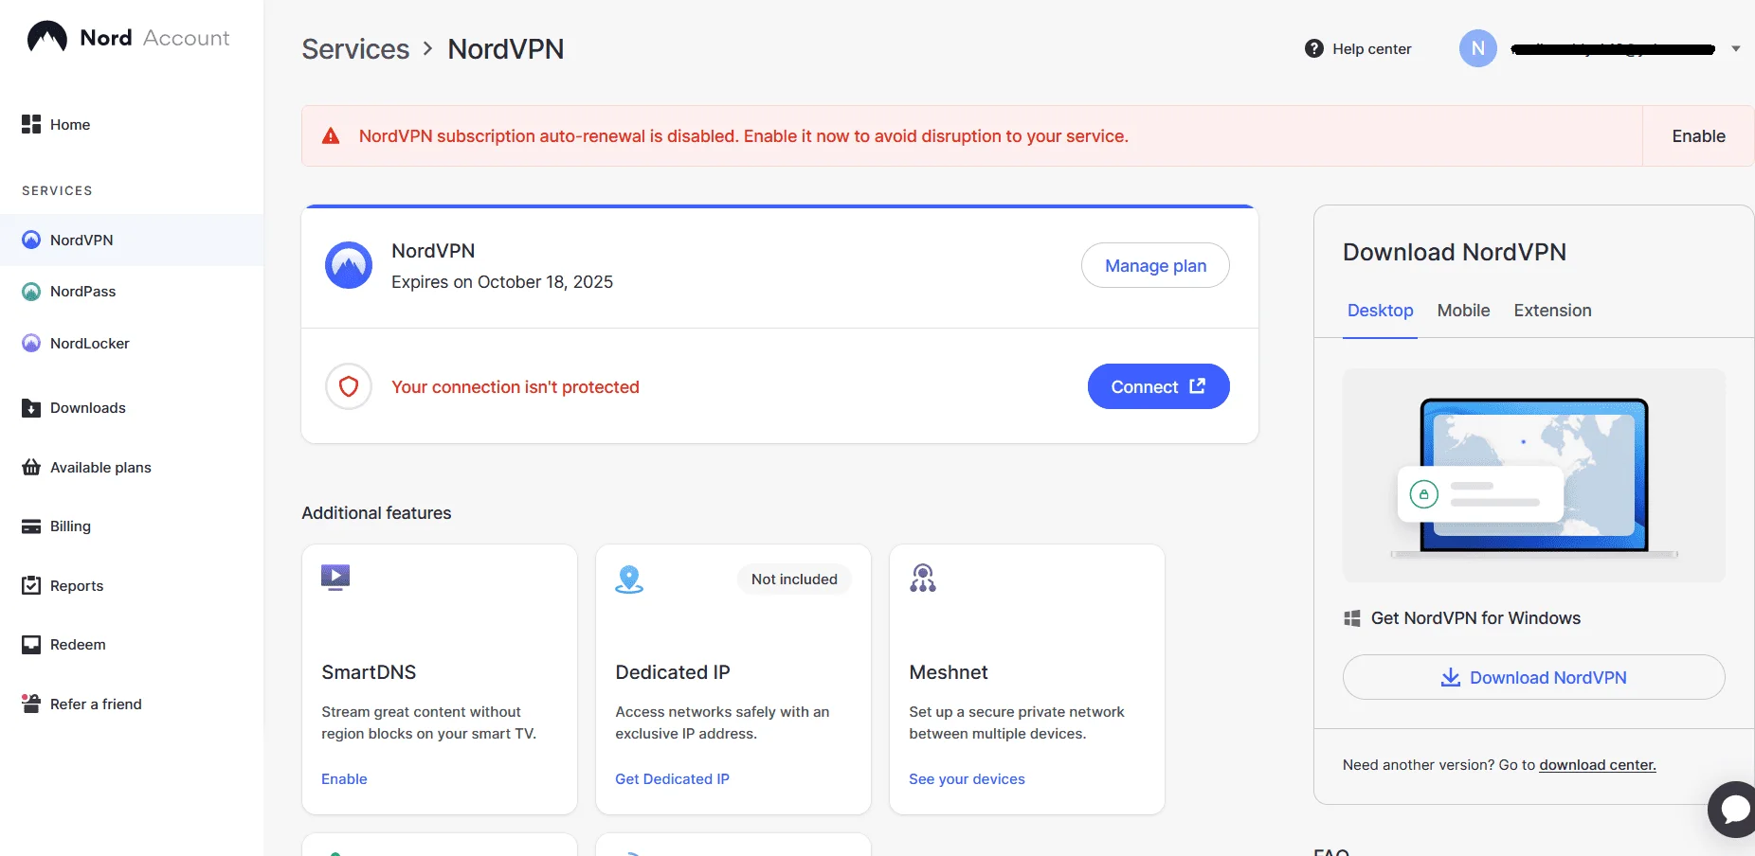This screenshot has width=1755, height=856.
Task: Click the Get Dedicated IP link
Action: pyautogui.click(x=672, y=779)
